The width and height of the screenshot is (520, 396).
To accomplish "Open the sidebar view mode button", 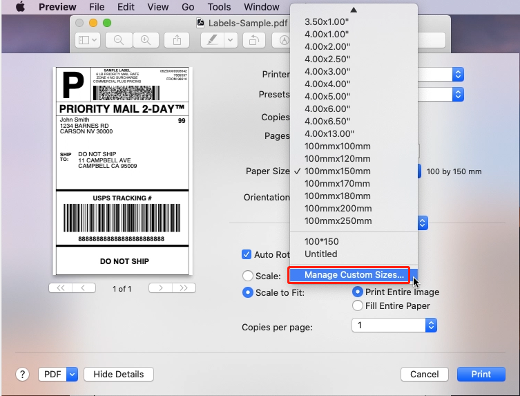I will [88, 40].
